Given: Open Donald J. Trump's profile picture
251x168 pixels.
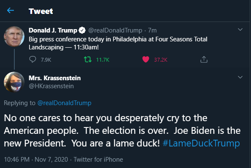Looking at the screenshot, I should coord(14,37).
